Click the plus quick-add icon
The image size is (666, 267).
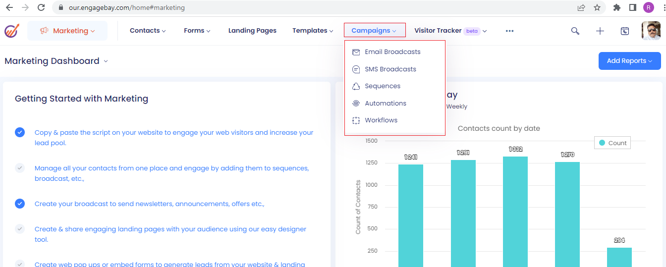coord(600,31)
